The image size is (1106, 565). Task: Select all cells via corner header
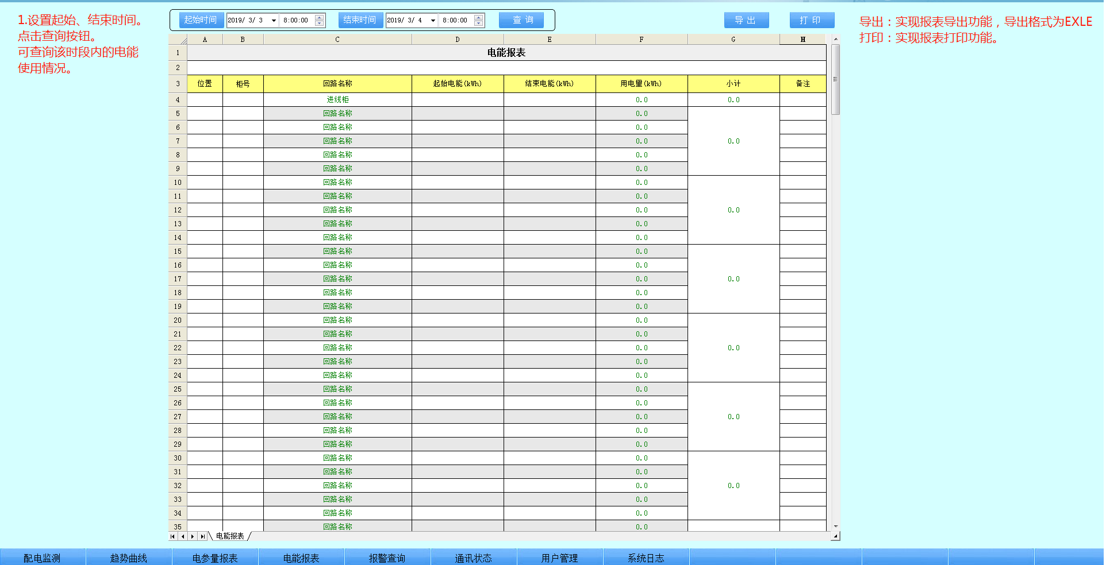pyautogui.click(x=178, y=40)
